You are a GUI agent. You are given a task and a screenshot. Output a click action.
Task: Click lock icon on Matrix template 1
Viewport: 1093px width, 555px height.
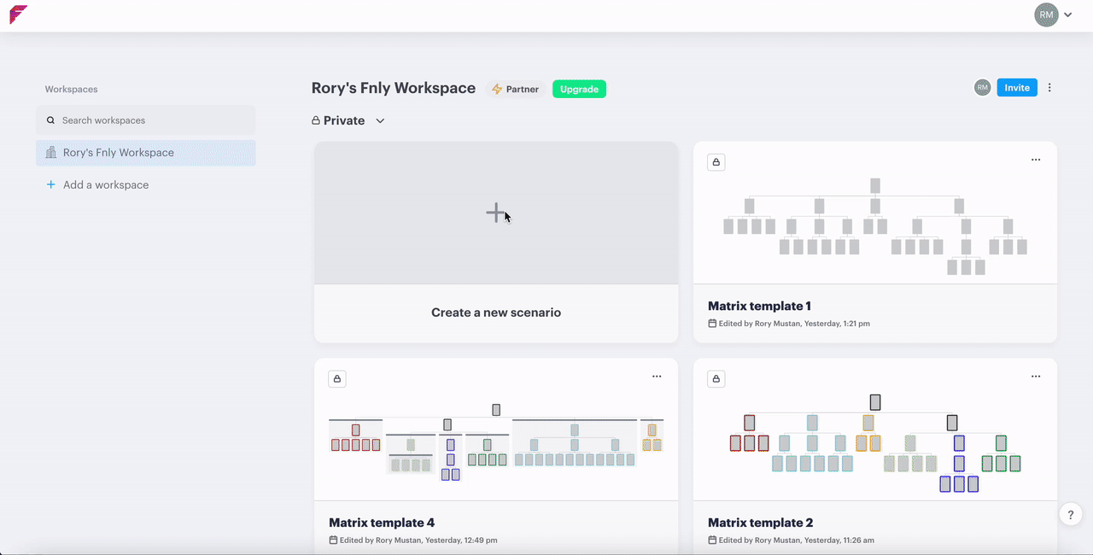pyautogui.click(x=716, y=162)
